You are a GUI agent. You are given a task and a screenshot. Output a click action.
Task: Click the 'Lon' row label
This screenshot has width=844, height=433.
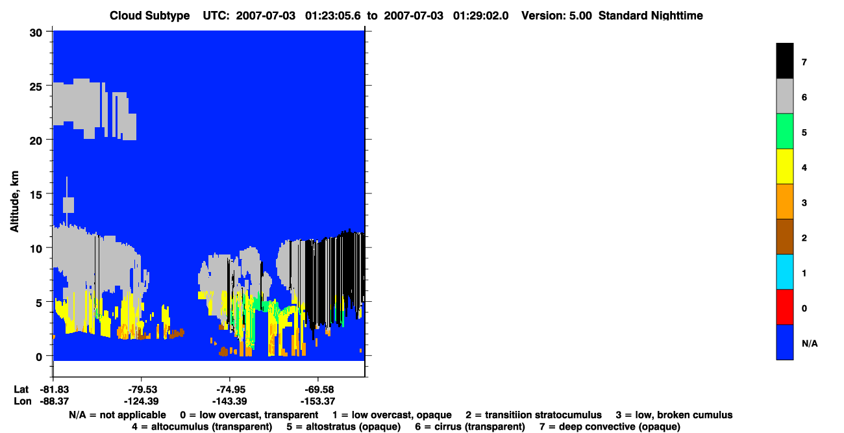tap(21, 401)
